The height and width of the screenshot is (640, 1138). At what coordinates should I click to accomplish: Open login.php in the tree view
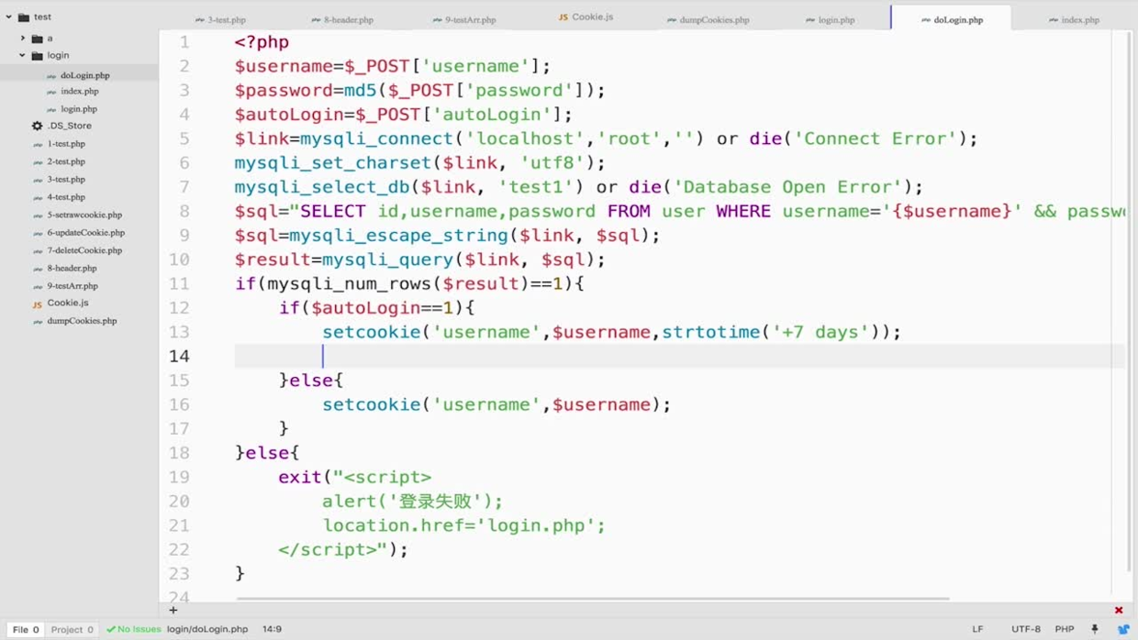(x=79, y=109)
